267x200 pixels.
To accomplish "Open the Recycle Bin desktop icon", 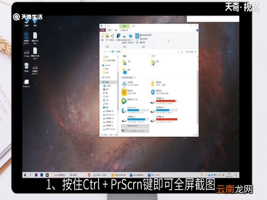I will (26, 67).
